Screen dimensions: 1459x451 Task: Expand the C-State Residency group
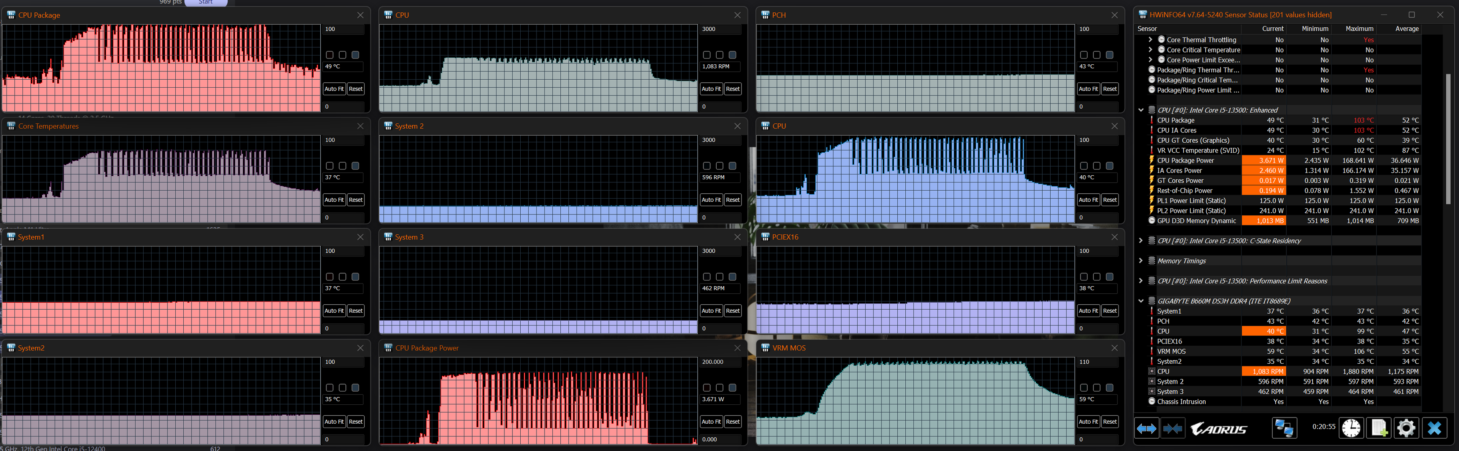click(x=1141, y=241)
